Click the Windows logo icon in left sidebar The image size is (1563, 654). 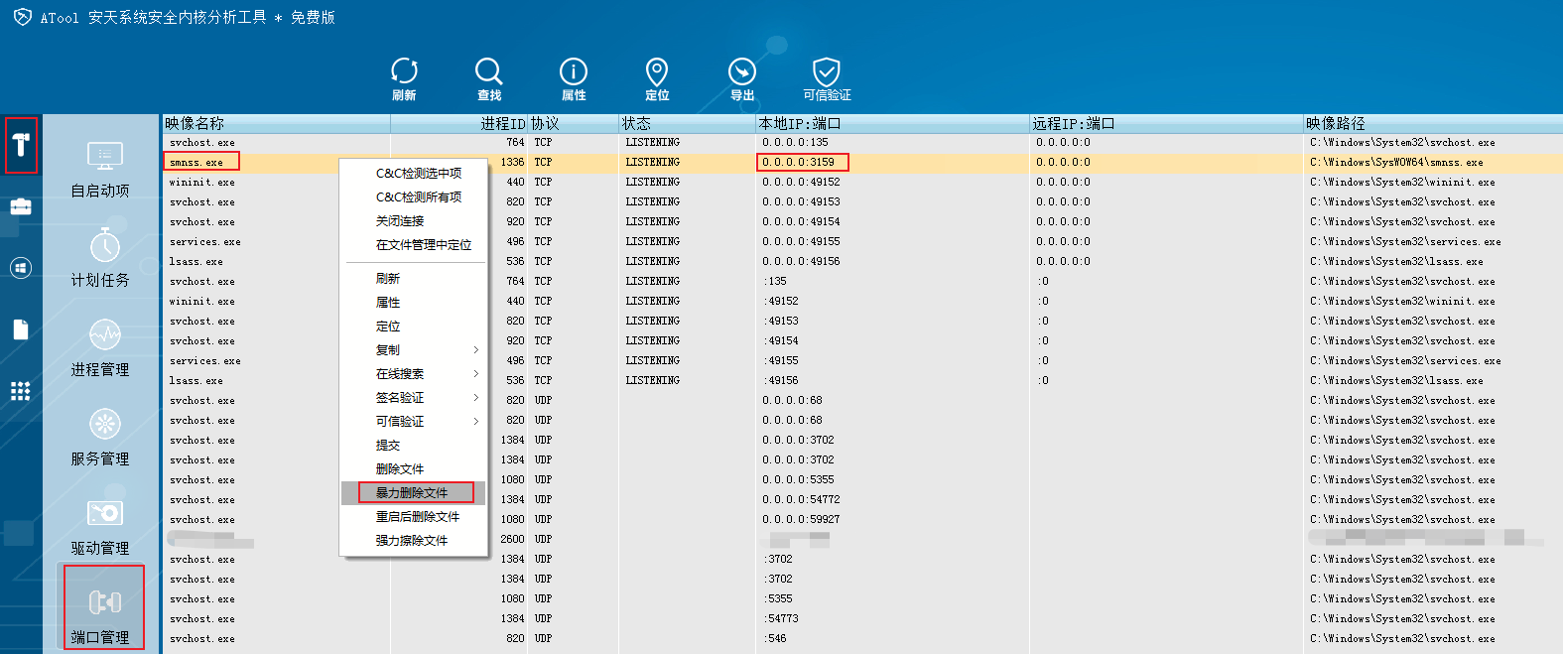point(21,268)
